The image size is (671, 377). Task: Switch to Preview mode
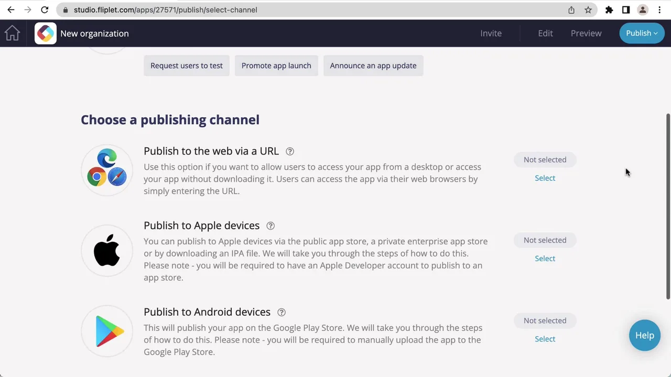586,33
